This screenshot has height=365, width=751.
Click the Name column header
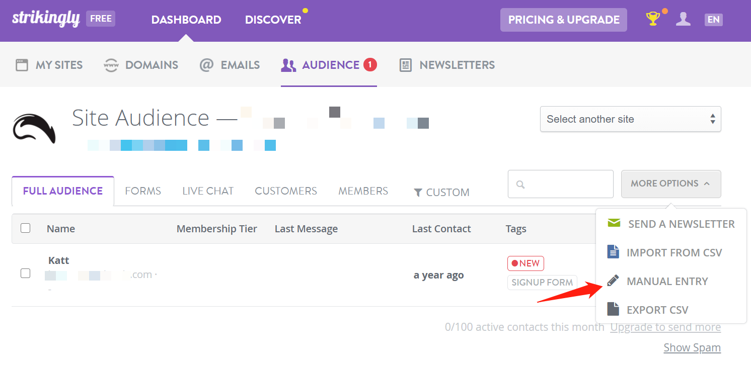61,229
